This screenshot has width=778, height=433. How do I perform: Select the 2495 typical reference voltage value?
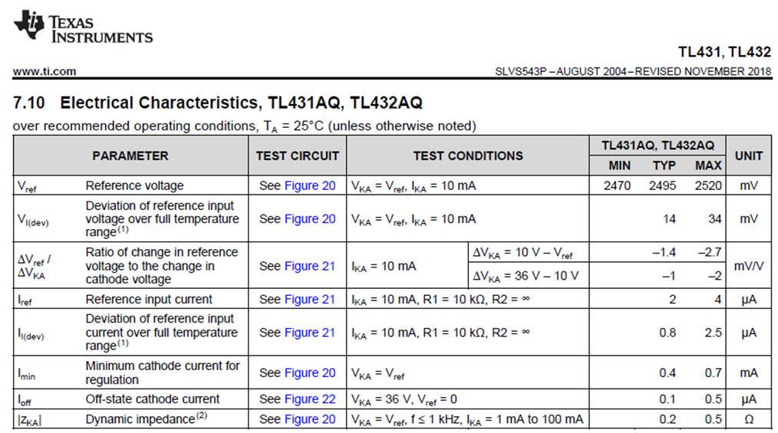[x=662, y=185]
